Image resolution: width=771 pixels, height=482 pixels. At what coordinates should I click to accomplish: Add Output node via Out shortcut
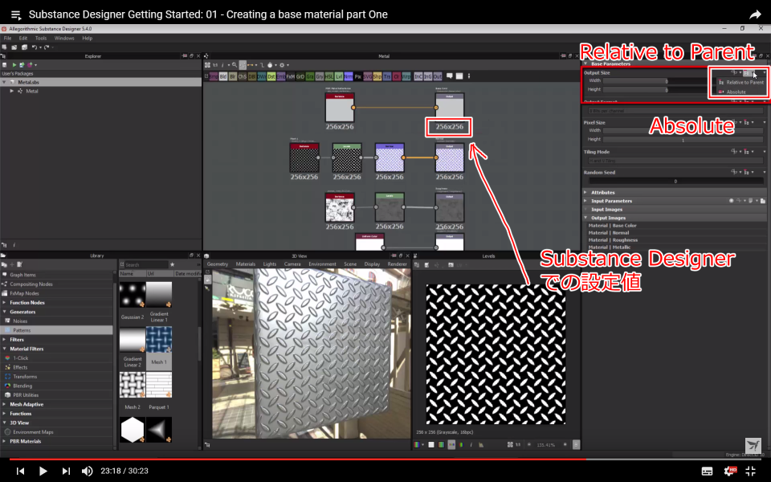point(437,77)
